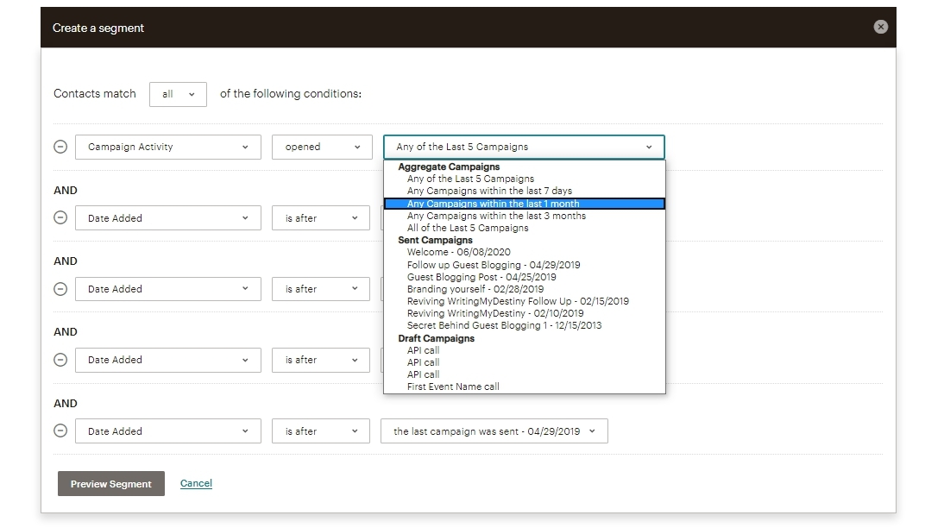Open 'the last campaign was sent - 04/29/2019' dropdown
This screenshot has width=925, height=528.
click(494, 431)
